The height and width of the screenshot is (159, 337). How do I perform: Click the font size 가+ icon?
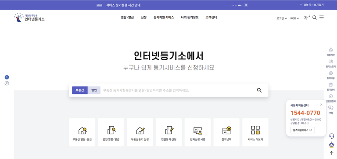click(307, 18)
